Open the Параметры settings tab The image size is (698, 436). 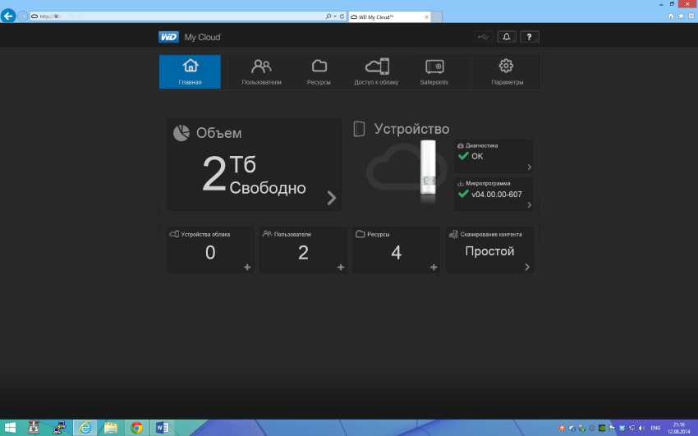(x=507, y=71)
